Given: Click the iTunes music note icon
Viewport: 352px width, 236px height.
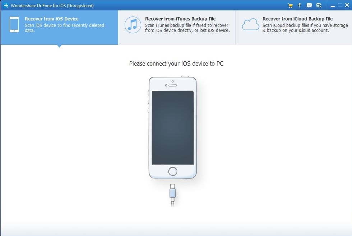Looking at the screenshot, I should [133, 25].
